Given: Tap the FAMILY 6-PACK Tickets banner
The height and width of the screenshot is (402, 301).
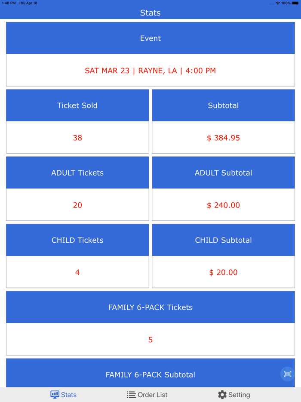Looking at the screenshot, I should pyautogui.click(x=150, y=307).
